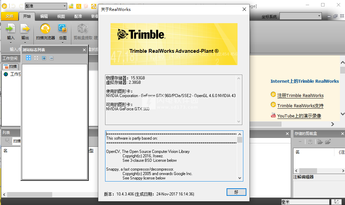This screenshot has height=205, width=345.
Task: Click the 输入 import icon with green arrow
Action: [x=10, y=29]
